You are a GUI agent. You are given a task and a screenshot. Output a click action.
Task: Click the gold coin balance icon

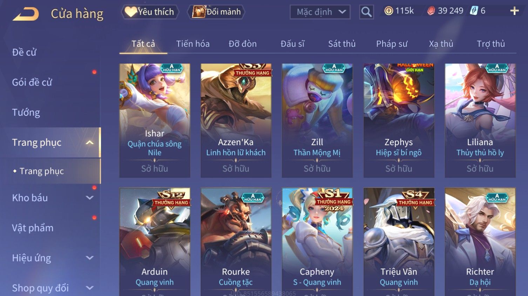[388, 11]
